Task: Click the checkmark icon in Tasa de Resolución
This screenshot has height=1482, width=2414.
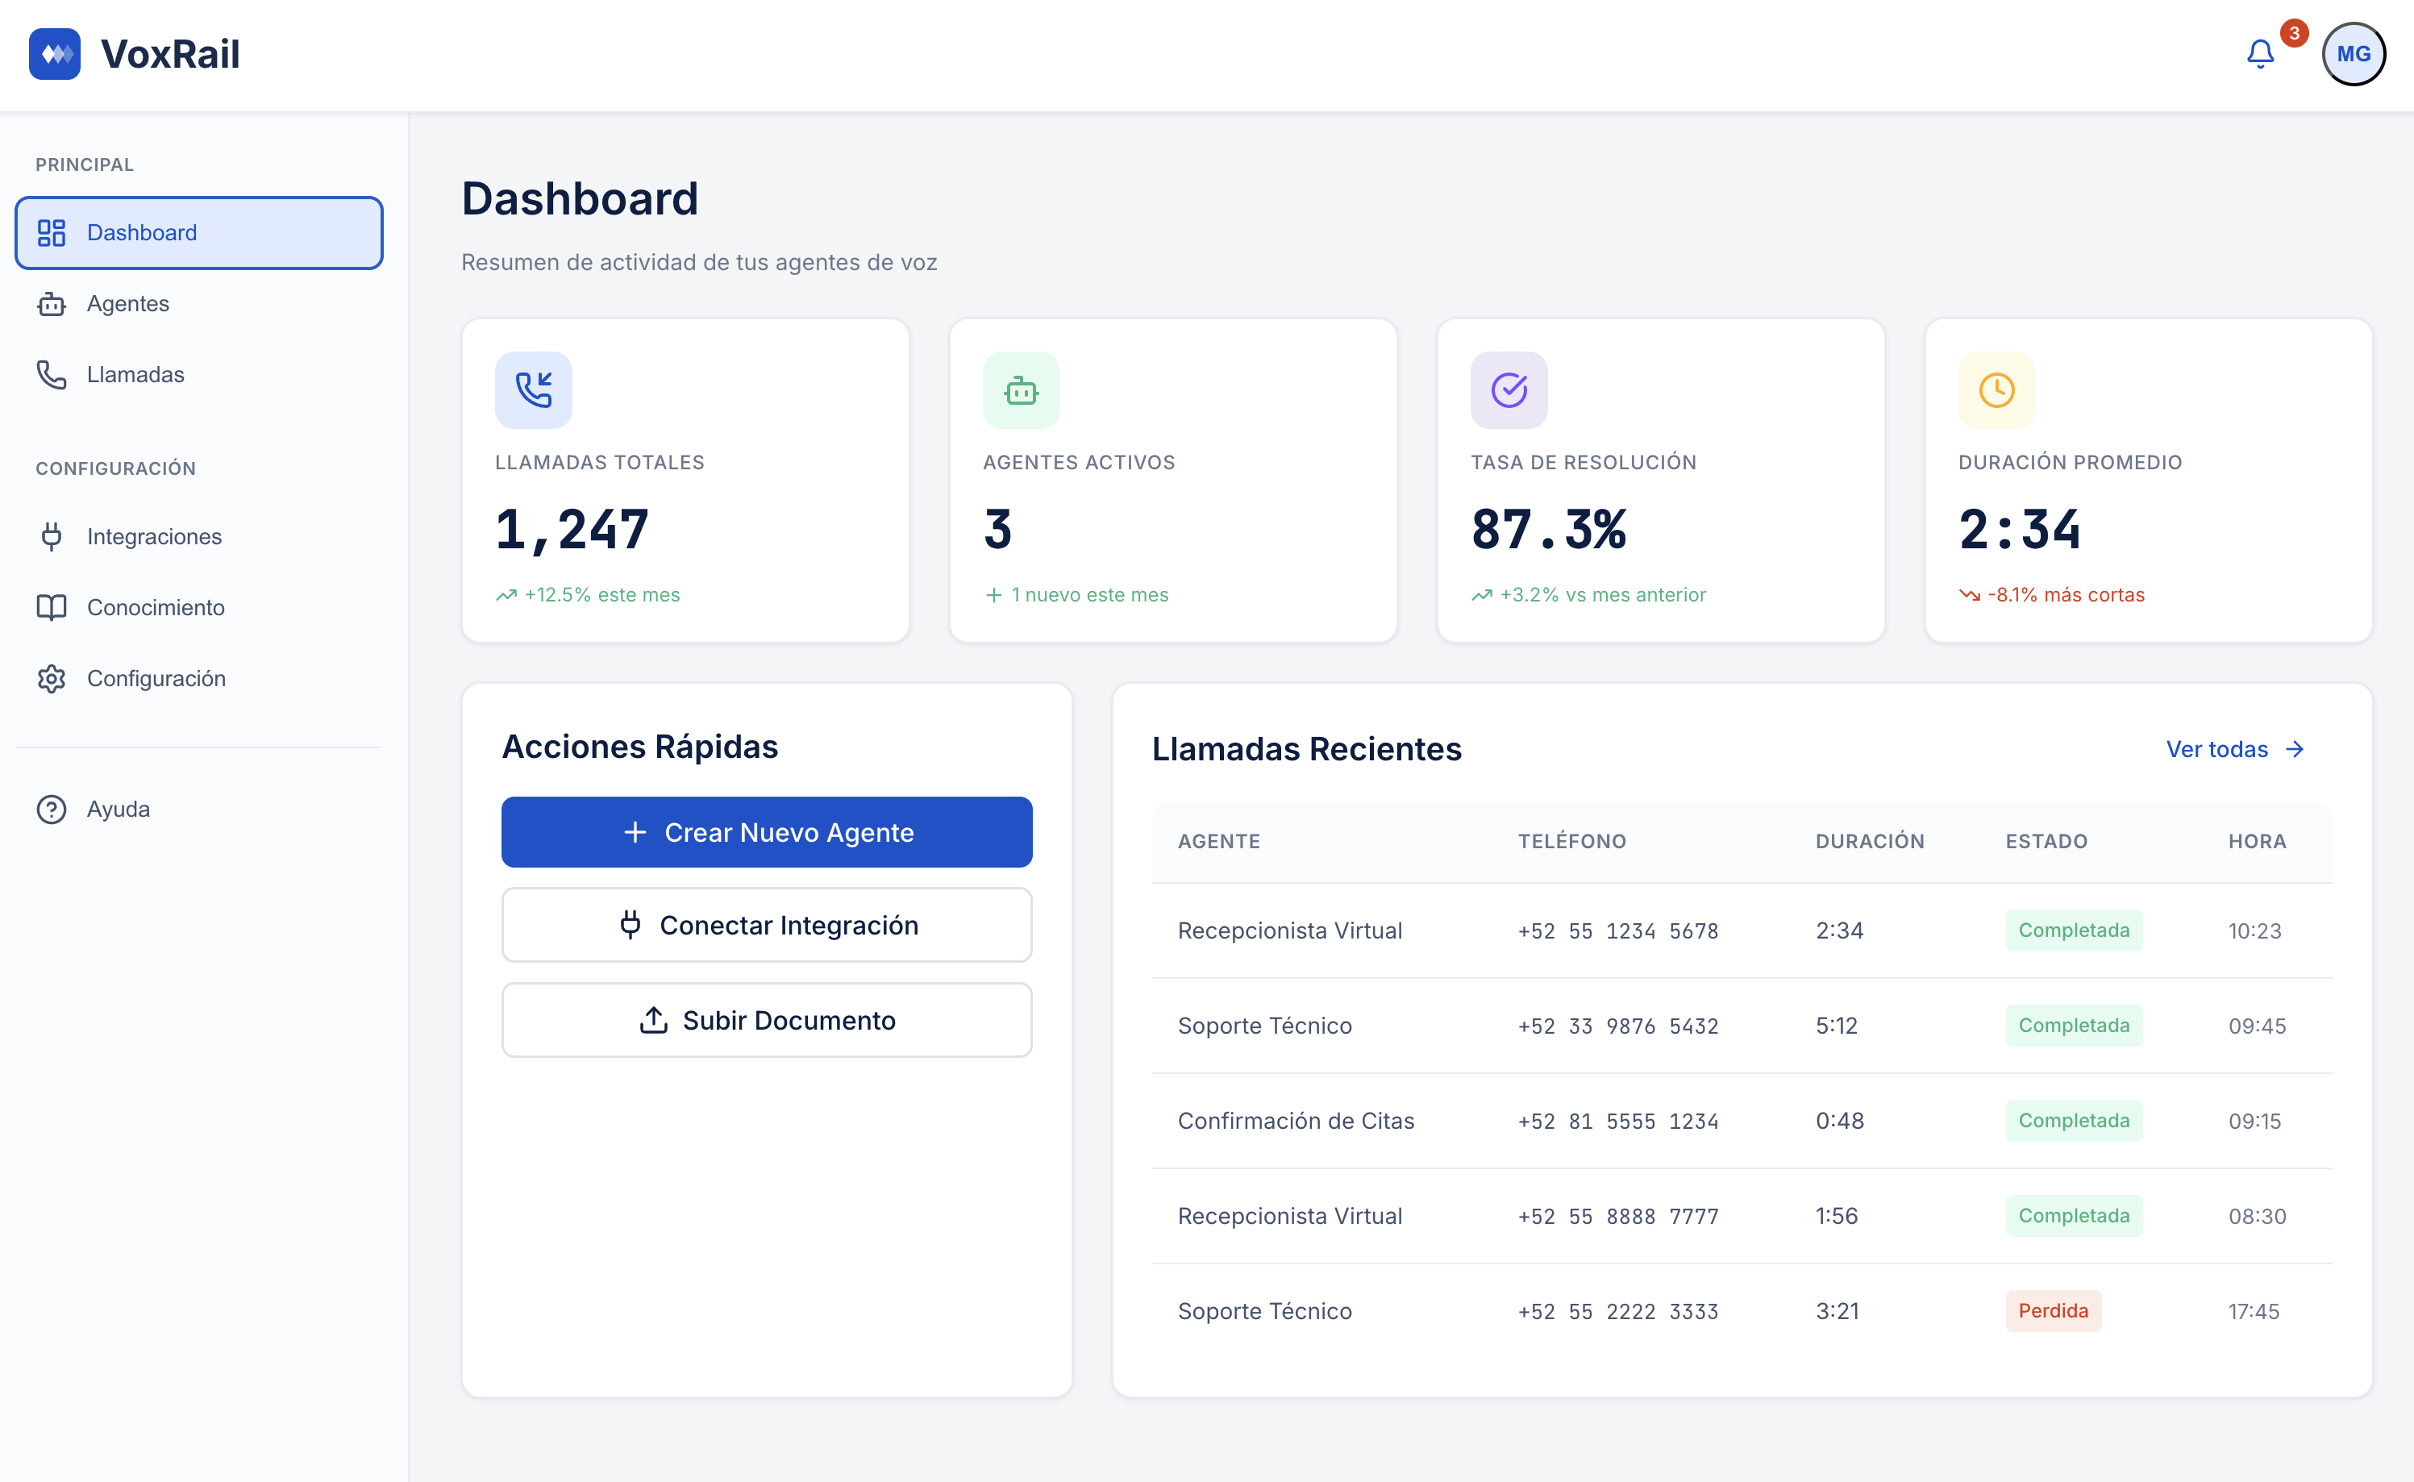Action: tap(1509, 390)
